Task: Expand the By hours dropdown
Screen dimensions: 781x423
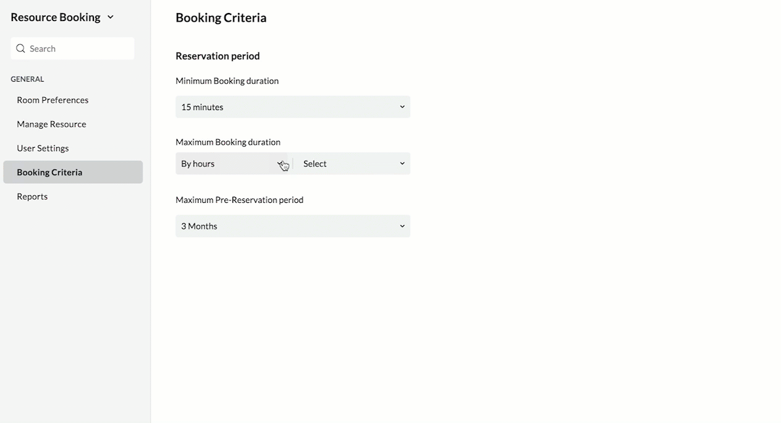Action: pyautogui.click(x=232, y=164)
